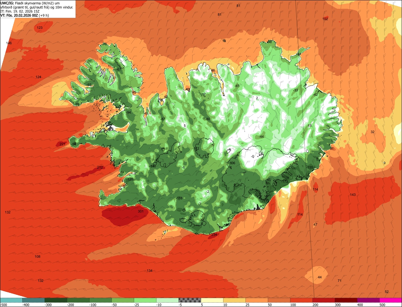This screenshot has width=402, height=307.
Task: Click the '-112' value inside the ice cap outline
Action: coord(196,148)
